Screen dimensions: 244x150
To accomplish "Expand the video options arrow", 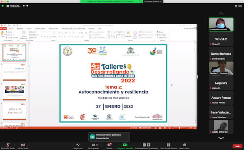I will 28,145.
